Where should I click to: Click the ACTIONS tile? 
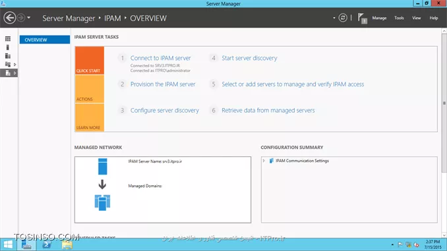(90, 89)
